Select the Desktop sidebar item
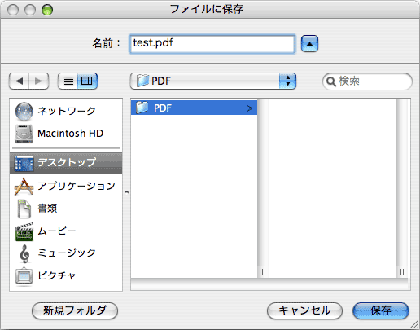 pos(66,163)
